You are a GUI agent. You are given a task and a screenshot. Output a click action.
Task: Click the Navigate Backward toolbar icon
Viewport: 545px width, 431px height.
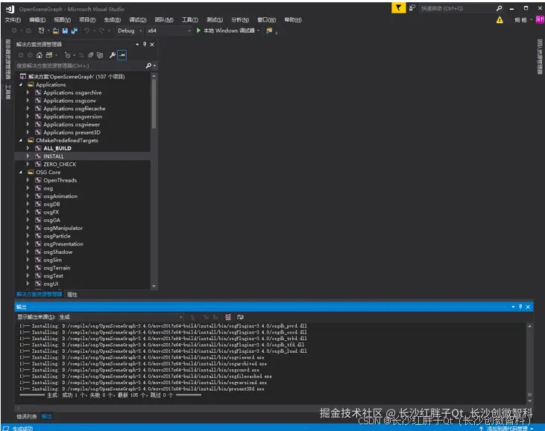(14, 31)
